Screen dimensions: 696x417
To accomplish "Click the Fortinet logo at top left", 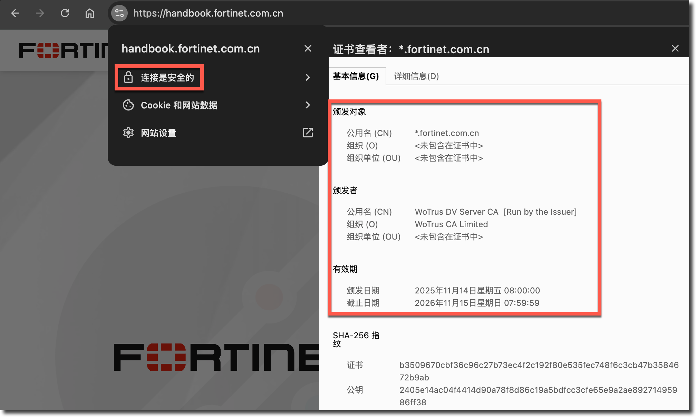I will pyautogui.click(x=62, y=50).
